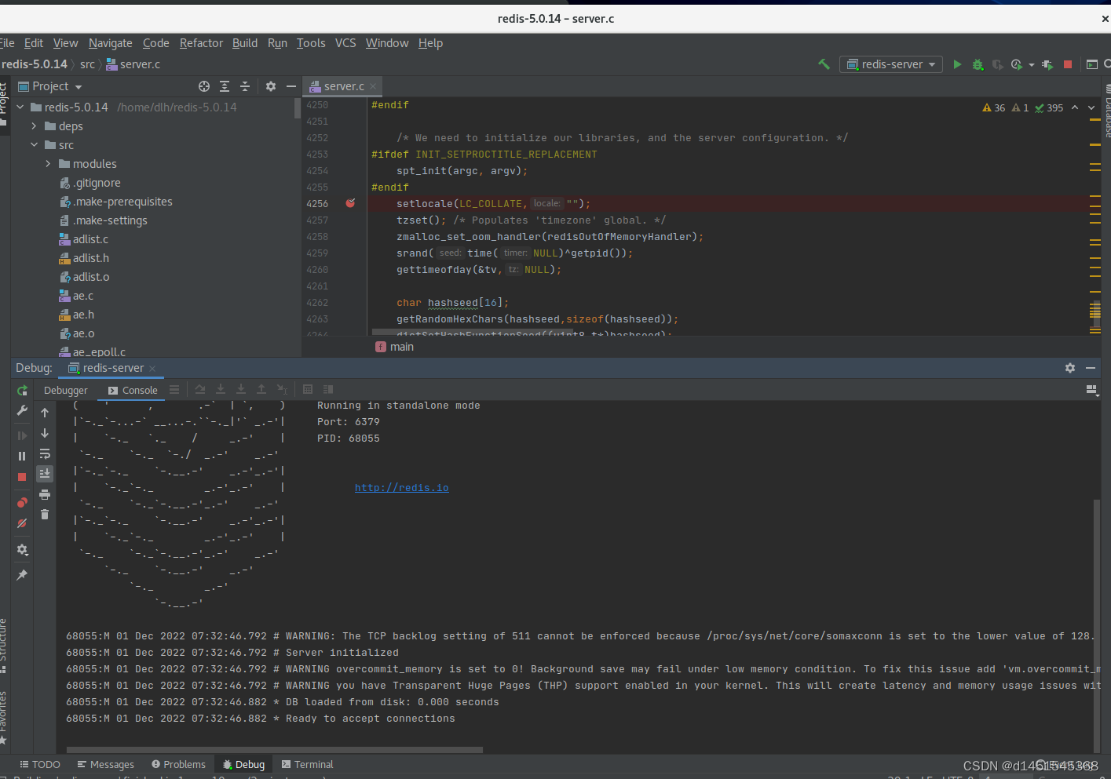Click the Run to Cursor icon
The height and width of the screenshot is (779, 1111).
pyautogui.click(x=282, y=389)
